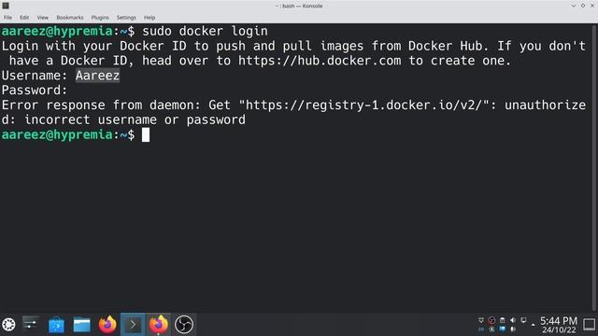Viewport: 598px width, 336px height.
Task: Open the Settings menu
Action: click(126, 18)
